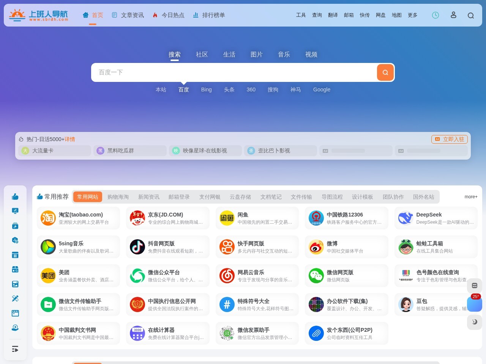This screenshot has width=486, height=364.
Task: Open the user account icon
Action: pyautogui.click(x=453, y=15)
